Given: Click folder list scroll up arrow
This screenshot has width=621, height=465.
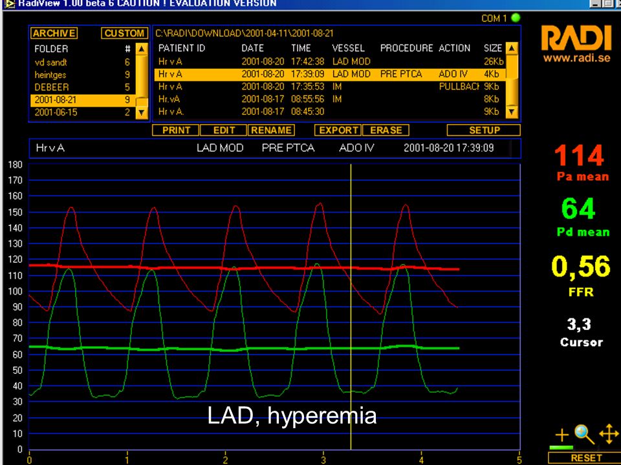Looking at the screenshot, I should pyautogui.click(x=142, y=49).
